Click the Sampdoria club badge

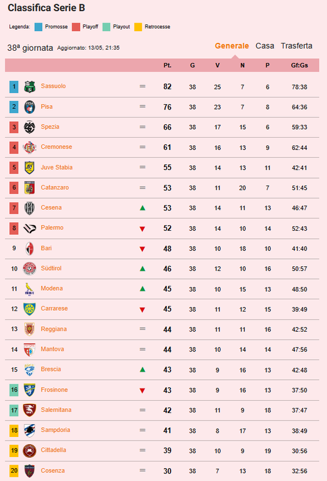tap(29, 430)
